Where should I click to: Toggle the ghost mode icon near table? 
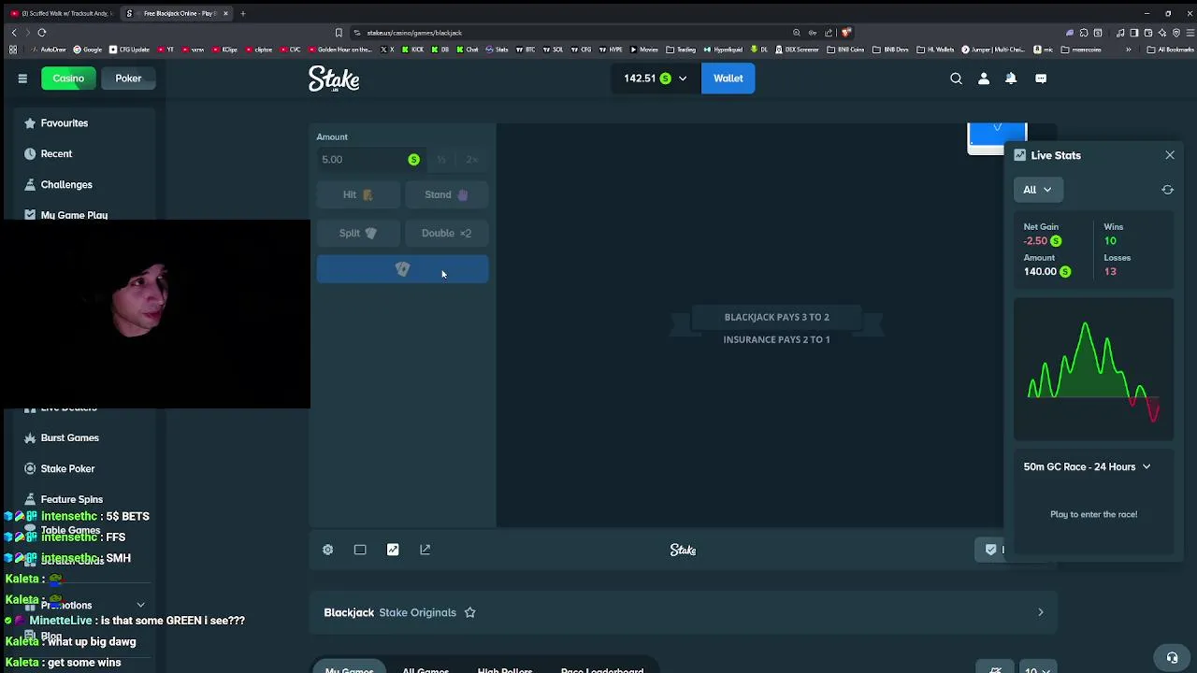(996, 669)
